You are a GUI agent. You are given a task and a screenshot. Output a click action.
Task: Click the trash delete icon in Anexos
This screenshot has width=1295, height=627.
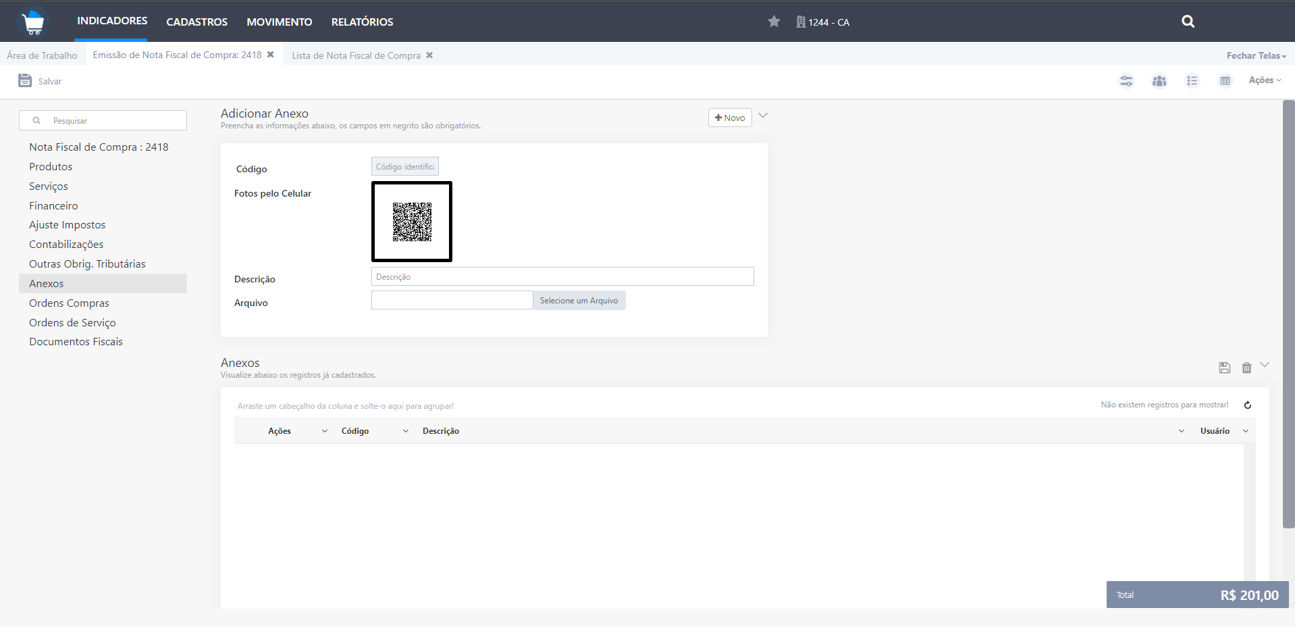coord(1246,368)
